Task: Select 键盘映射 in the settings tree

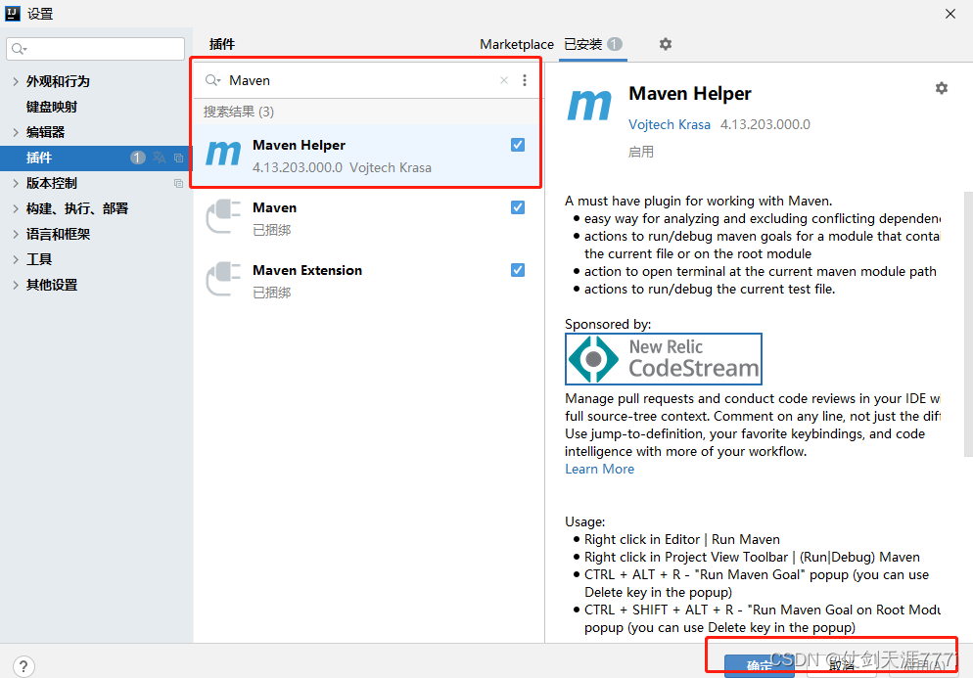Action: 52,107
